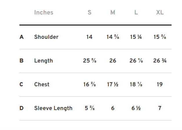Click the Chest value for size XL

click(x=160, y=84)
